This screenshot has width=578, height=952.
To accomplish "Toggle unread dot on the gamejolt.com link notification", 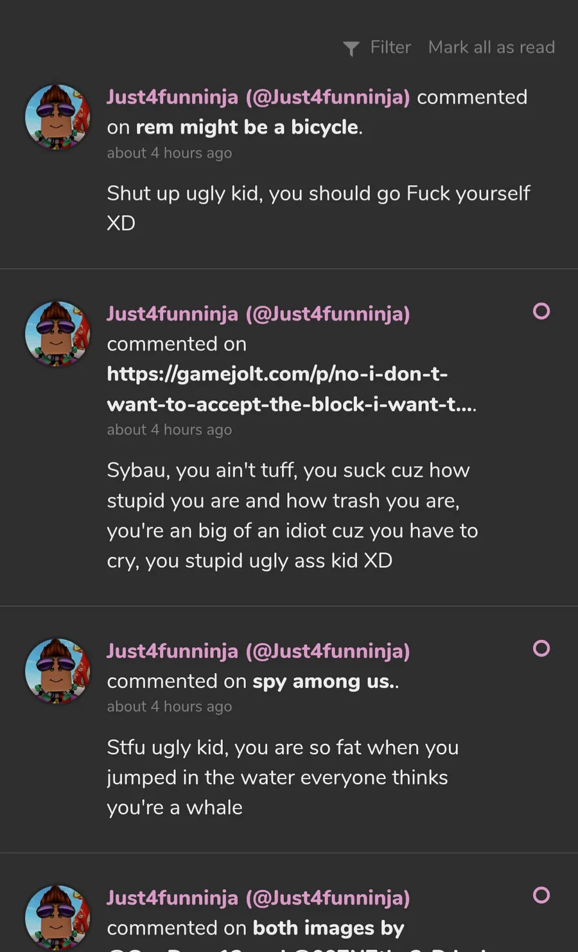I will click(x=541, y=312).
